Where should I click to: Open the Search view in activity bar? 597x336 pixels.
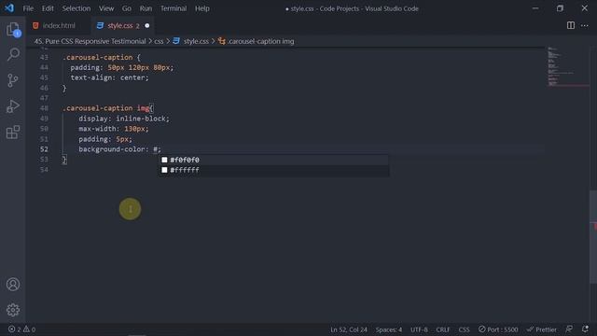pos(13,54)
